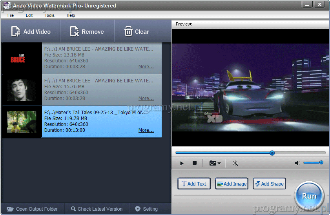Take a snapshot with the camera icon
This screenshot has height=215, width=330.
pos(213,163)
